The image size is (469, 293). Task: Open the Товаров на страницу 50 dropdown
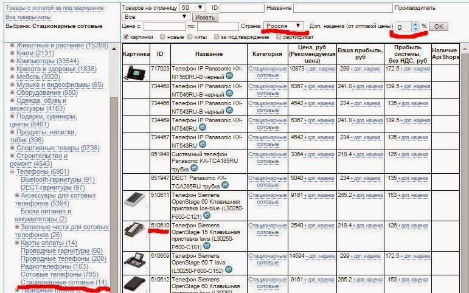[192, 8]
